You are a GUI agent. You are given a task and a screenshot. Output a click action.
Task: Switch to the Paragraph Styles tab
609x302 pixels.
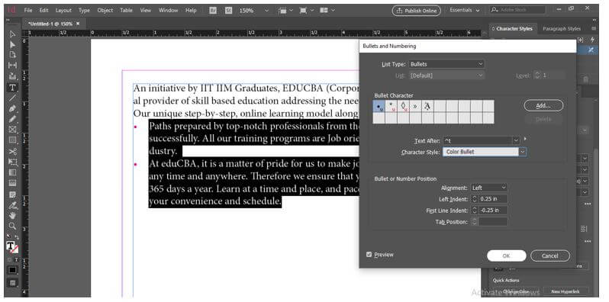pyautogui.click(x=561, y=29)
